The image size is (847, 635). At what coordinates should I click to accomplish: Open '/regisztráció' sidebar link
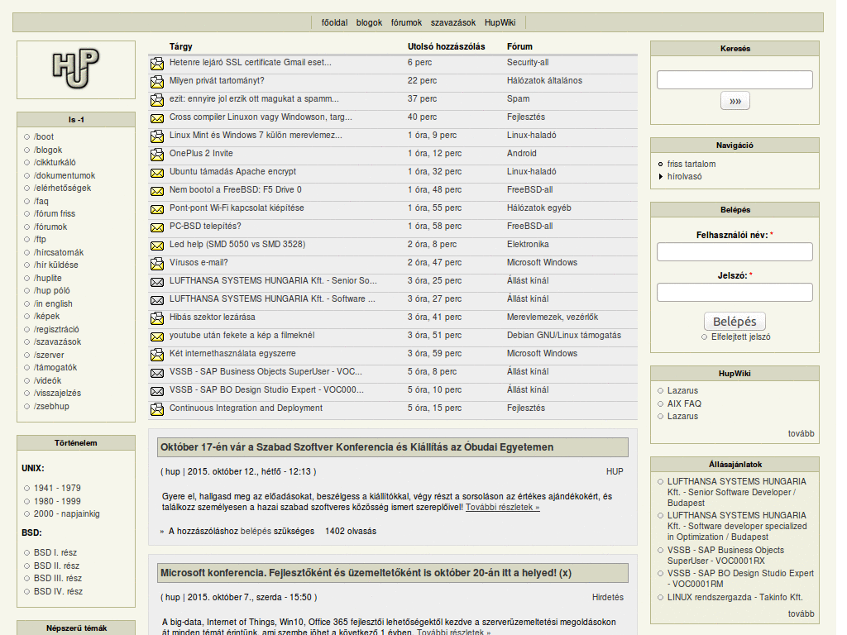(56, 329)
